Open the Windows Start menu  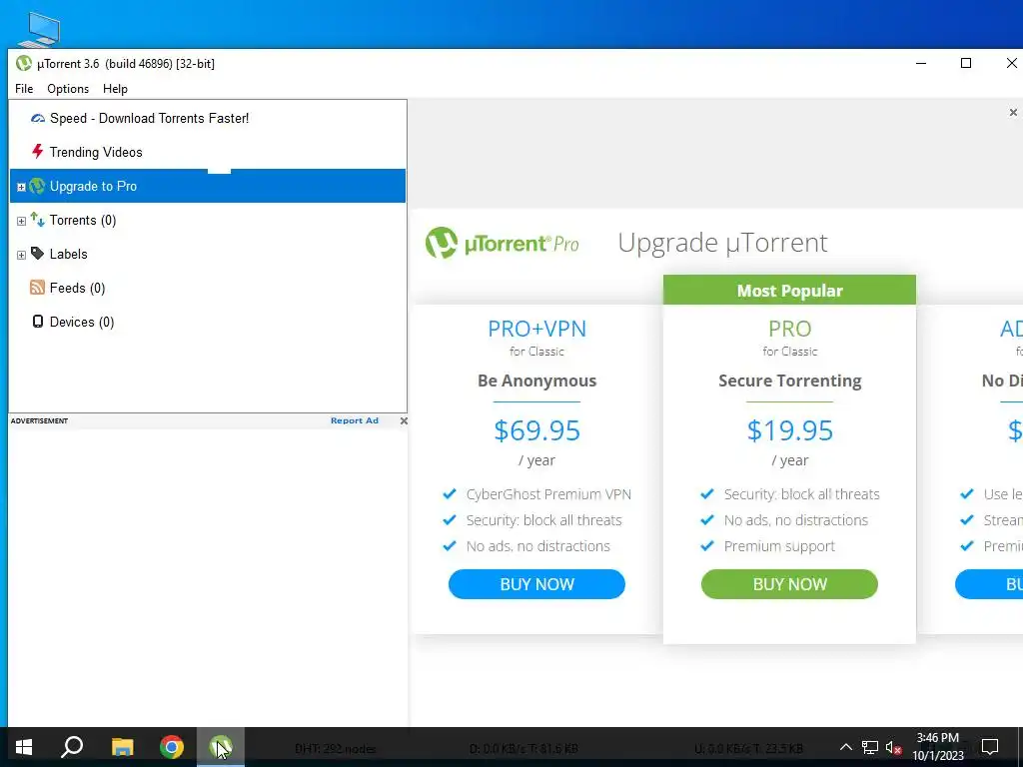(24, 747)
